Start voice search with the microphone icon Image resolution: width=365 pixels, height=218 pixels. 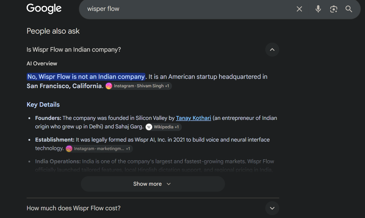(x=318, y=9)
